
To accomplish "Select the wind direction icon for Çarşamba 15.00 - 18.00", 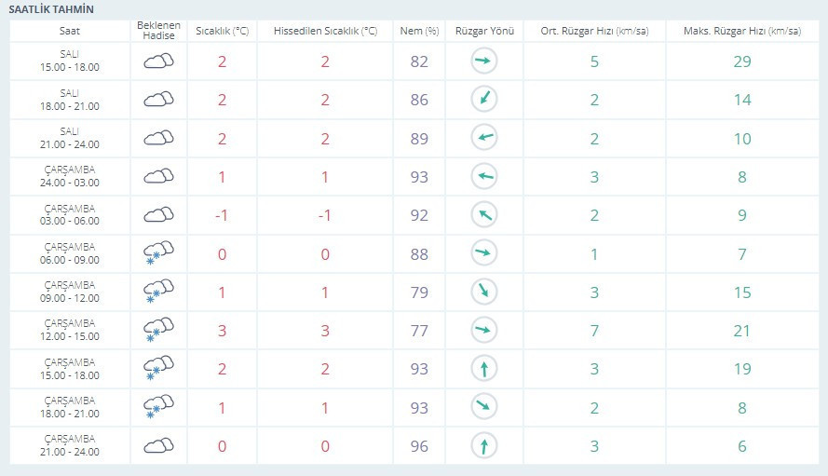I will (x=483, y=370).
